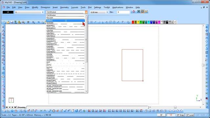Screen dimensions: 210x118
Task: Pick the magenta color swatch 11
Action: tap(159, 22)
